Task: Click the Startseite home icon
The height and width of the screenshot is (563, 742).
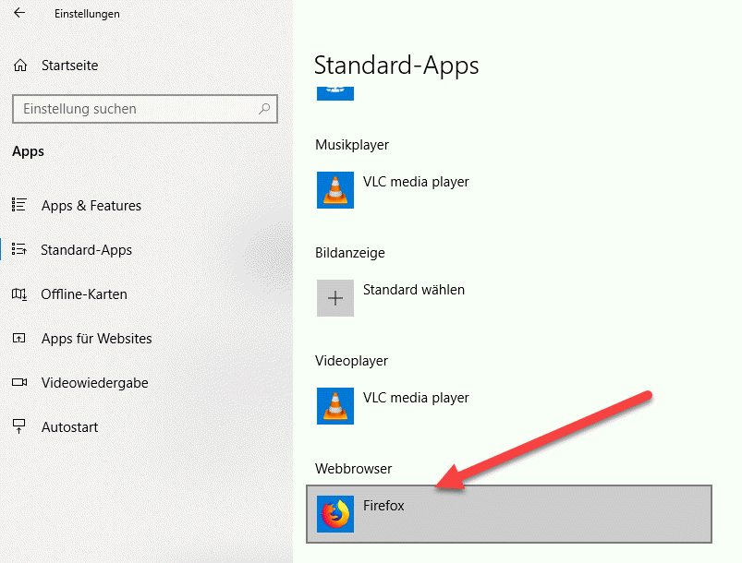Action: 20,66
